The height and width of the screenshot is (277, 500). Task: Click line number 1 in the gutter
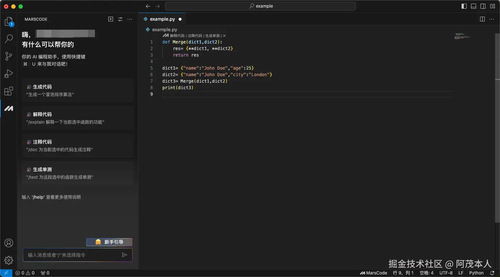pyautogui.click(x=151, y=42)
